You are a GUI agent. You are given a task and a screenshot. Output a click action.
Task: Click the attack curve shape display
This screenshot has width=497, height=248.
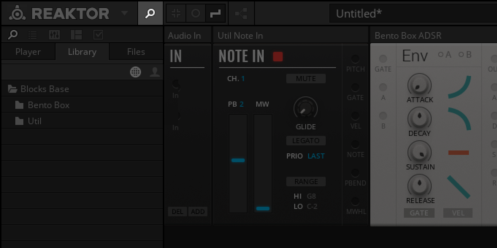460,87
